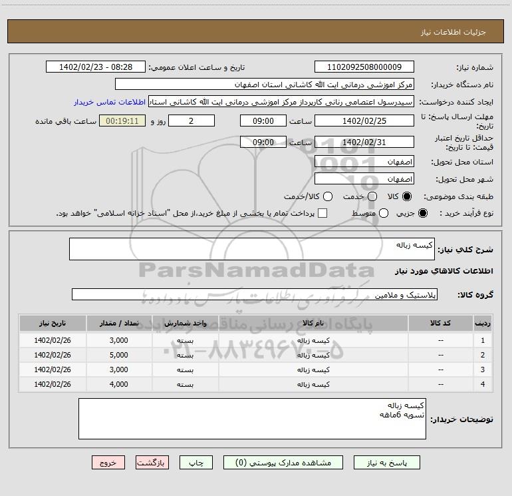Click row 3 item name کیسه زباله
Screen dimensions: 512x496
pos(313,370)
